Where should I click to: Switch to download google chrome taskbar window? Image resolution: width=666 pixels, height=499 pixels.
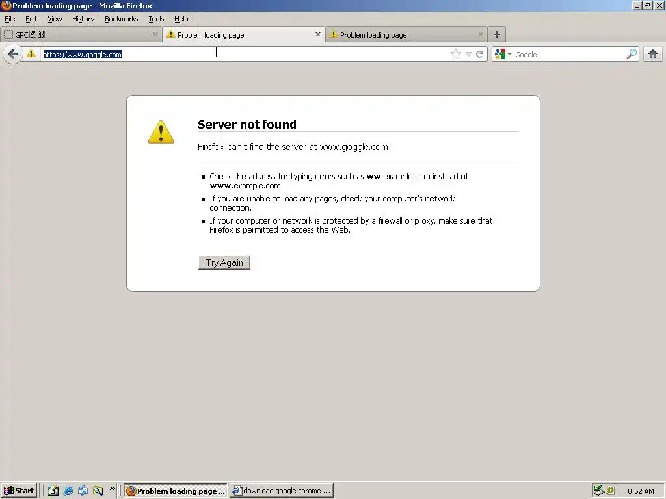pyautogui.click(x=282, y=491)
